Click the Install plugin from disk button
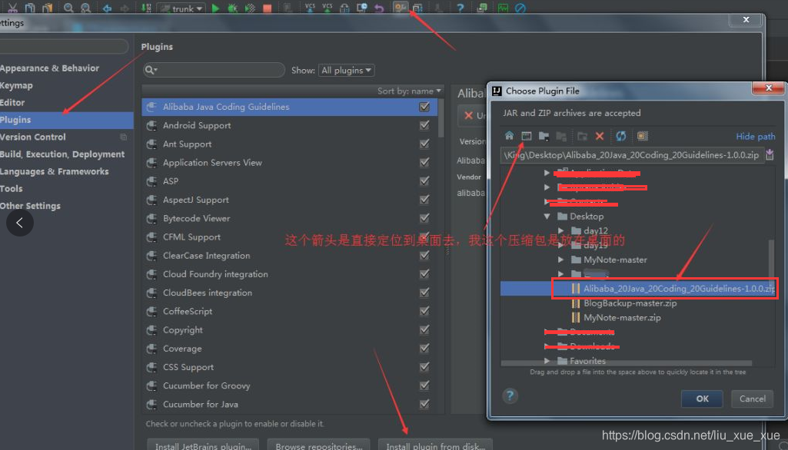 click(x=435, y=445)
